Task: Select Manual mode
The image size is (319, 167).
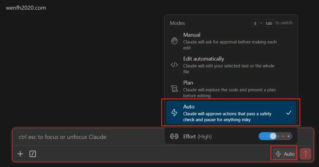Action: click(231, 41)
